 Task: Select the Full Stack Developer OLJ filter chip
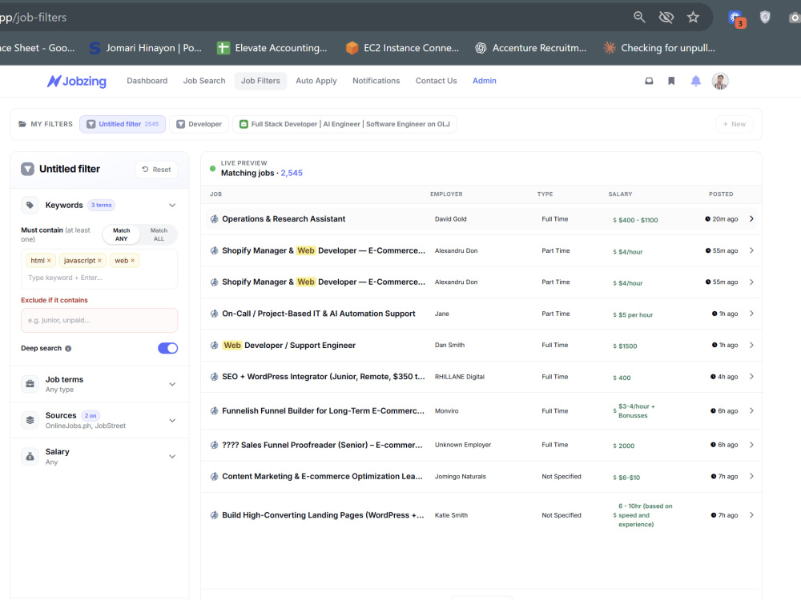tap(344, 124)
